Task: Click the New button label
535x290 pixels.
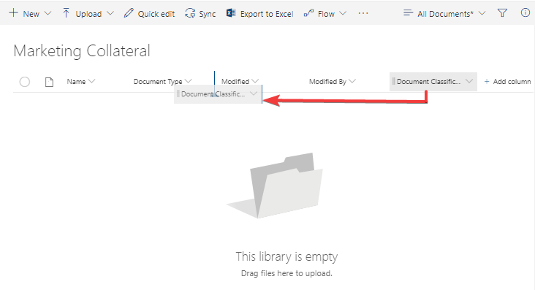Action: (x=31, y=14)
